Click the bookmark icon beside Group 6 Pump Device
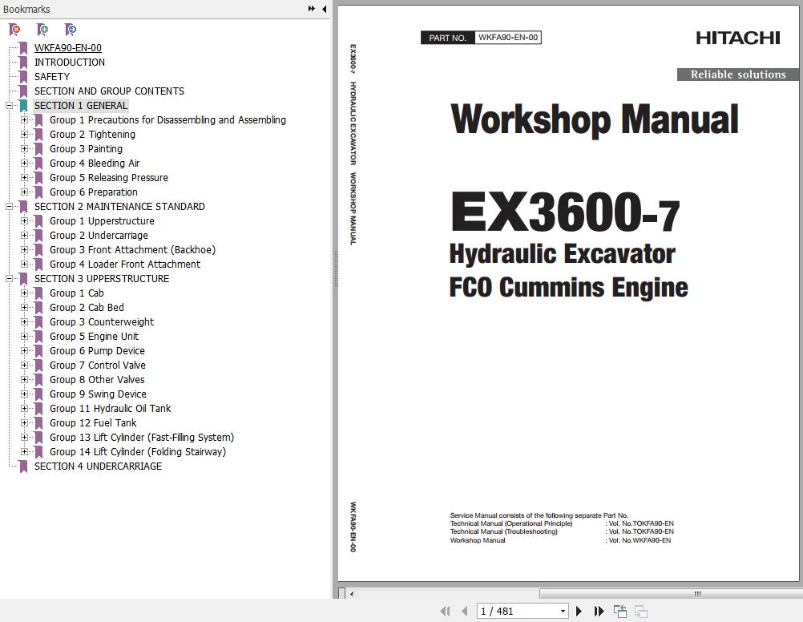The width and height of the screenshot is (803, 622). pos(38,351)
